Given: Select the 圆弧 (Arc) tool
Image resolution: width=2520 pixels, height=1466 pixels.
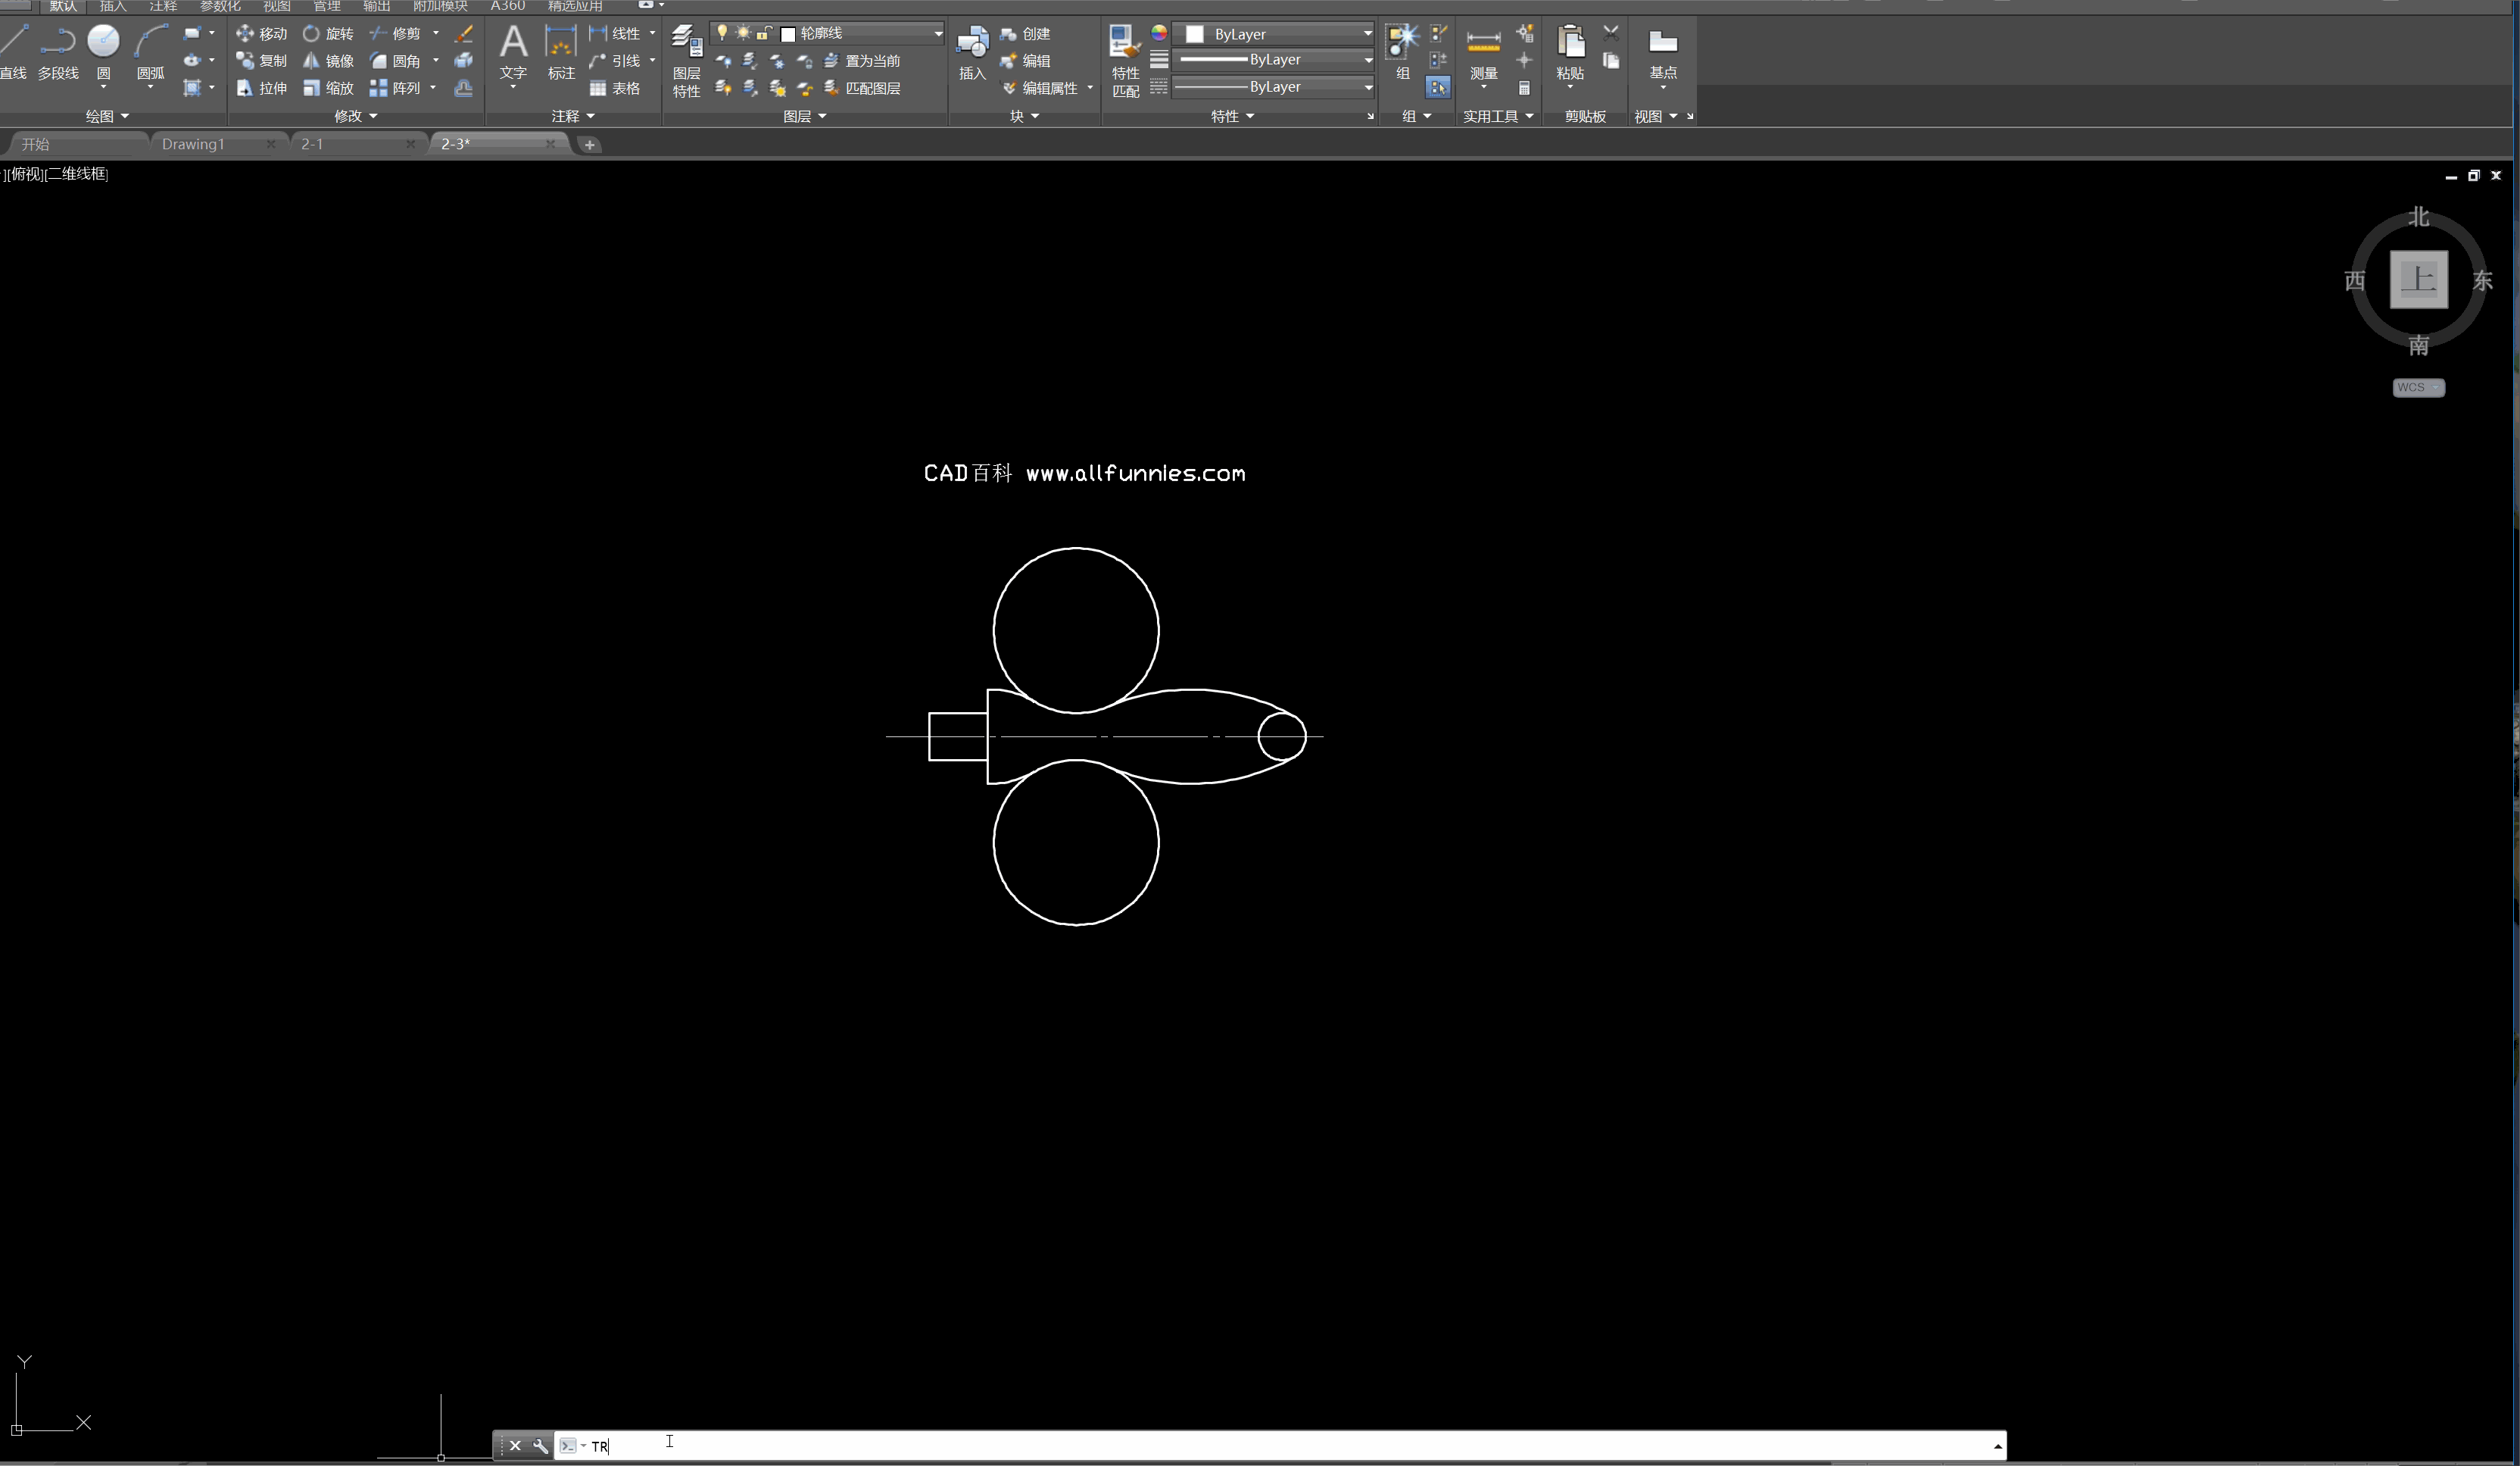Looking at the screenshot, I should pyautogui.click(x=150, y=52).
